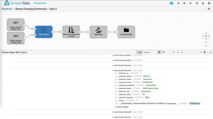Expand New Output Record4
This screenshot has width=213, height=119.
113,65
